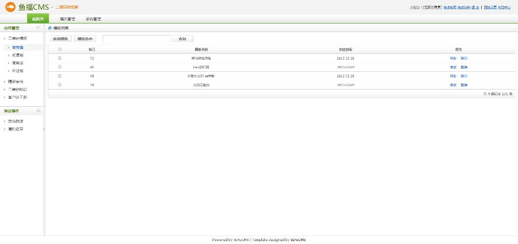The width and height of the screenshot is (518, 244).
Task: Open the 精彩案例 sidebar section
Action: (15, 82)
